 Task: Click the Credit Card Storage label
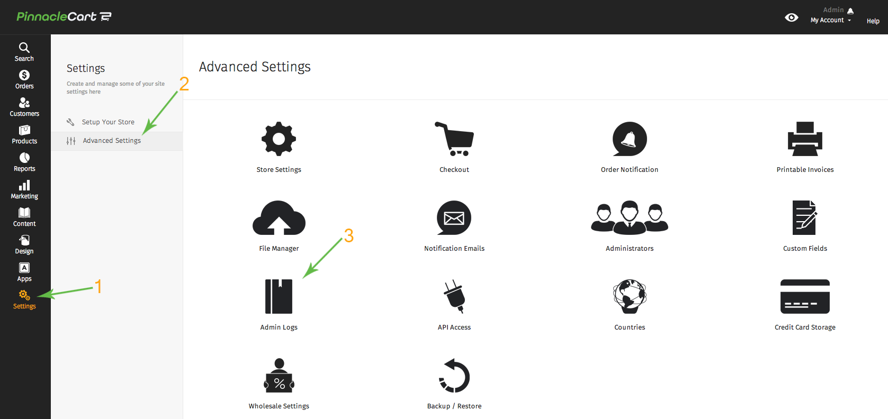[x=805, y=327]
